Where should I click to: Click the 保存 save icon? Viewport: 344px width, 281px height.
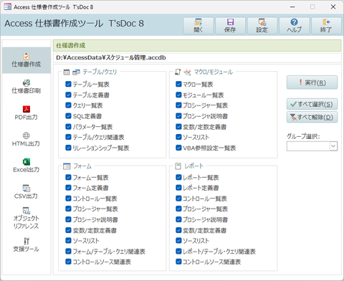pos(230,26)
